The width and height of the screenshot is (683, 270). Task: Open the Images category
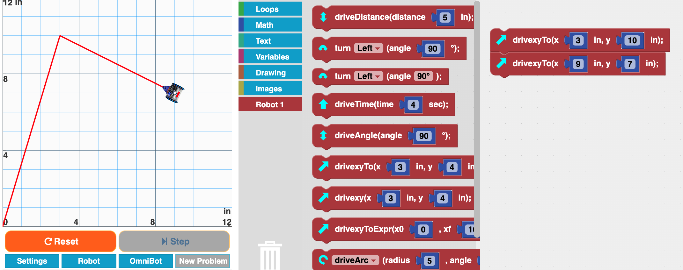click(270, 89)
